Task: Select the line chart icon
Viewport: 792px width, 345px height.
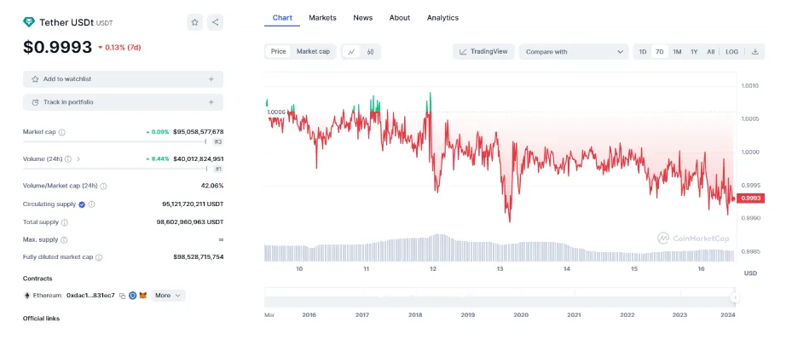Action: coord(351,52)
